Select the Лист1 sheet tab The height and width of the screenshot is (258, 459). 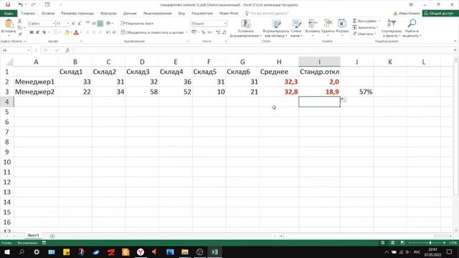tap(33, 236)
